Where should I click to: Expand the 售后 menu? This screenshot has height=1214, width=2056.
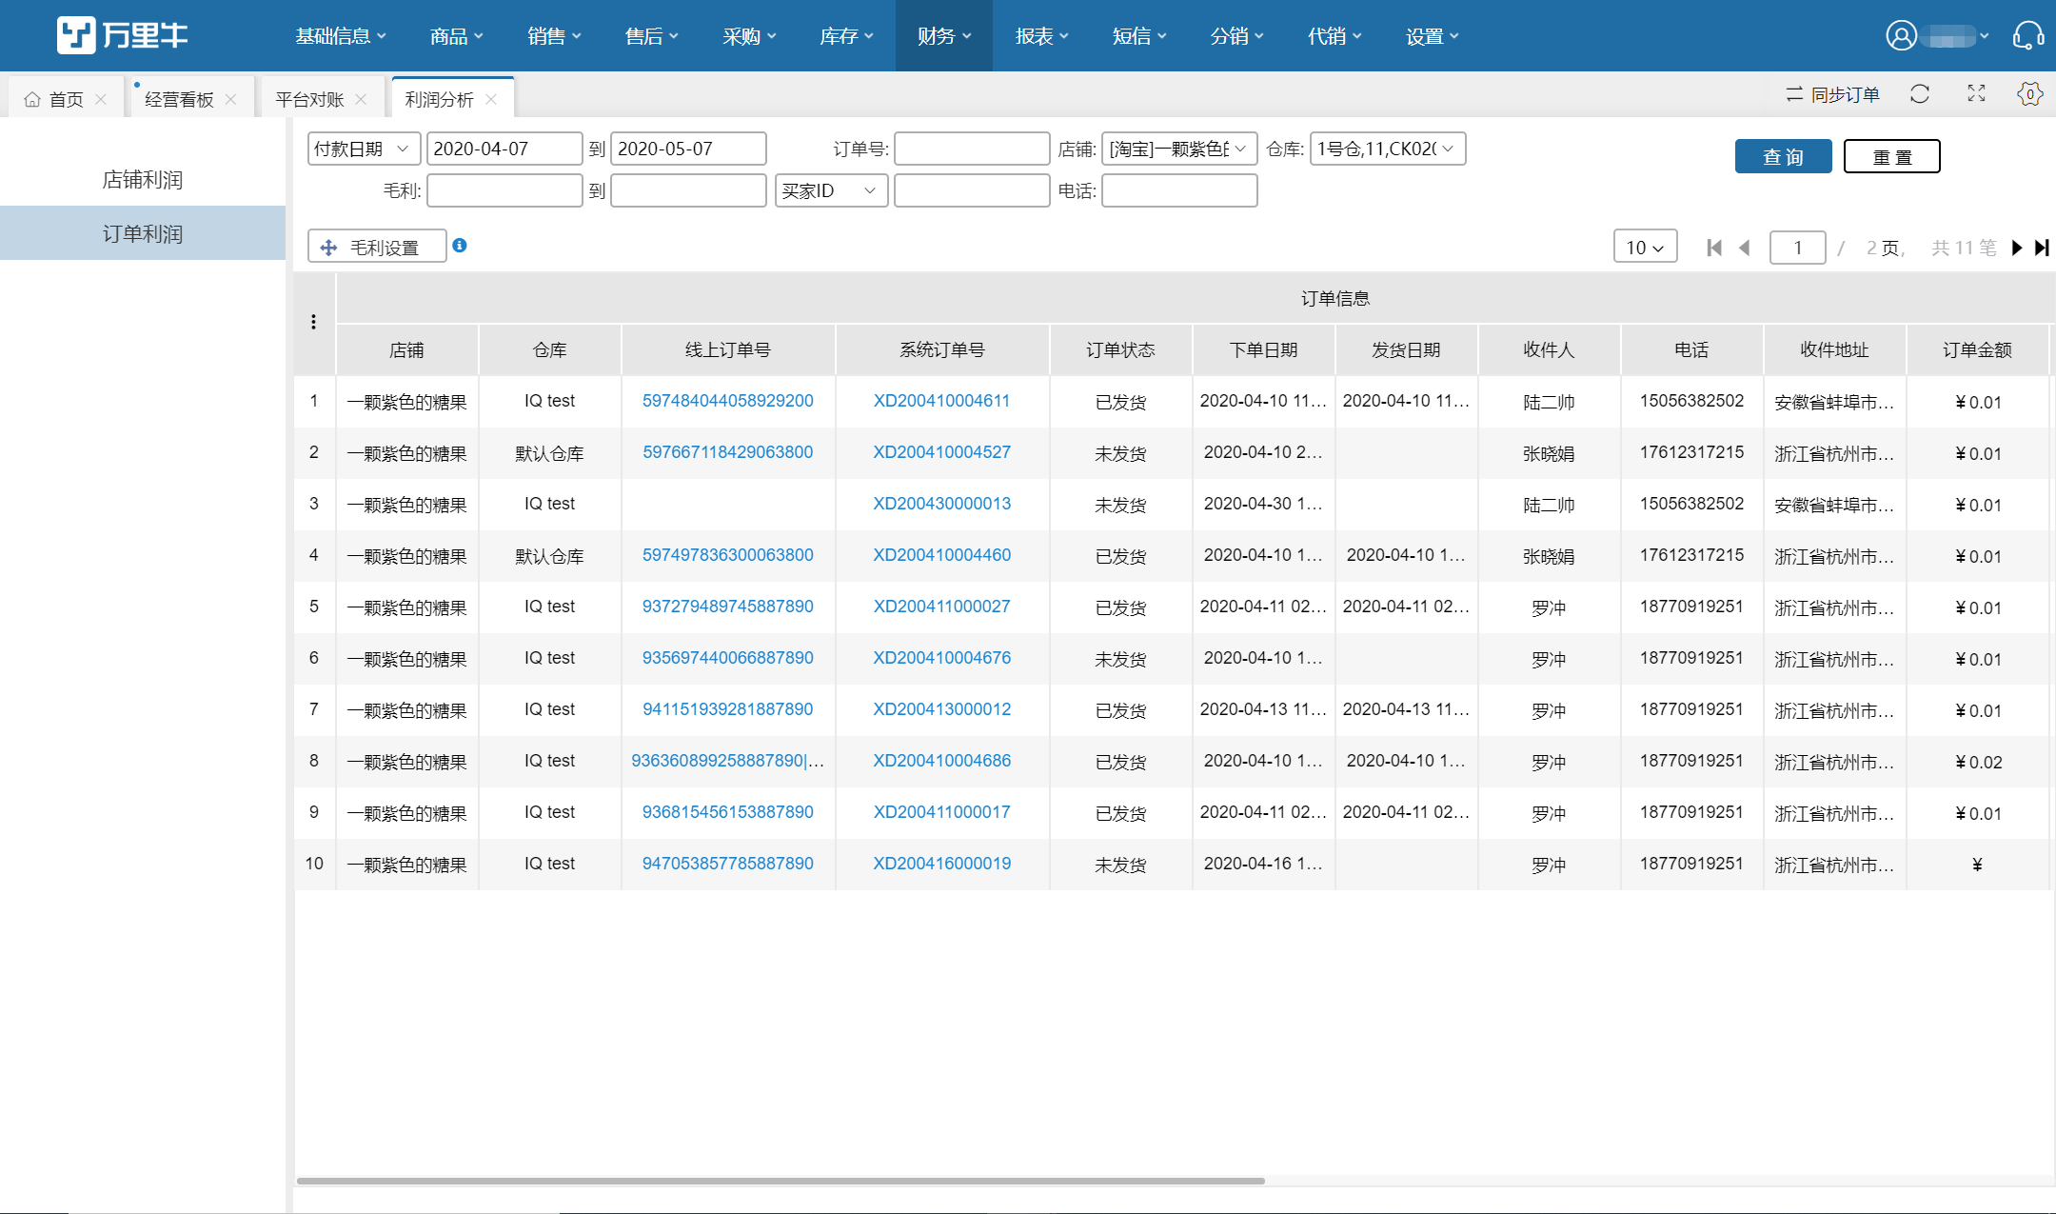click(651, 36)
